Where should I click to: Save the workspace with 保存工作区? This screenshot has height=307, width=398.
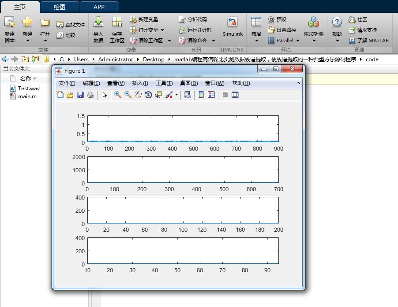117,30
